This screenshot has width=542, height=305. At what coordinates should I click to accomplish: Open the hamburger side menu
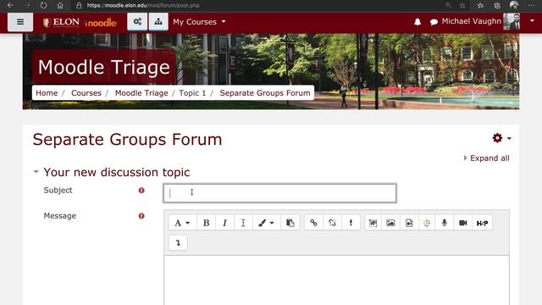coord(20,22)
